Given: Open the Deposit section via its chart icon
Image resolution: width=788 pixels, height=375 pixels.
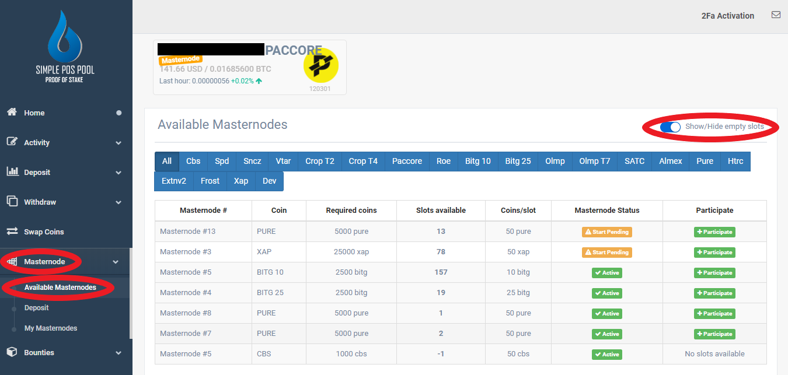Looking at the screenshot, I should click(x=11, y=172).
